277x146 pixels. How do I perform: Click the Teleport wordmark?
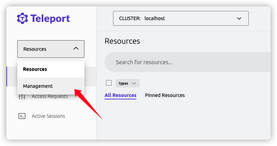point(50,18)
